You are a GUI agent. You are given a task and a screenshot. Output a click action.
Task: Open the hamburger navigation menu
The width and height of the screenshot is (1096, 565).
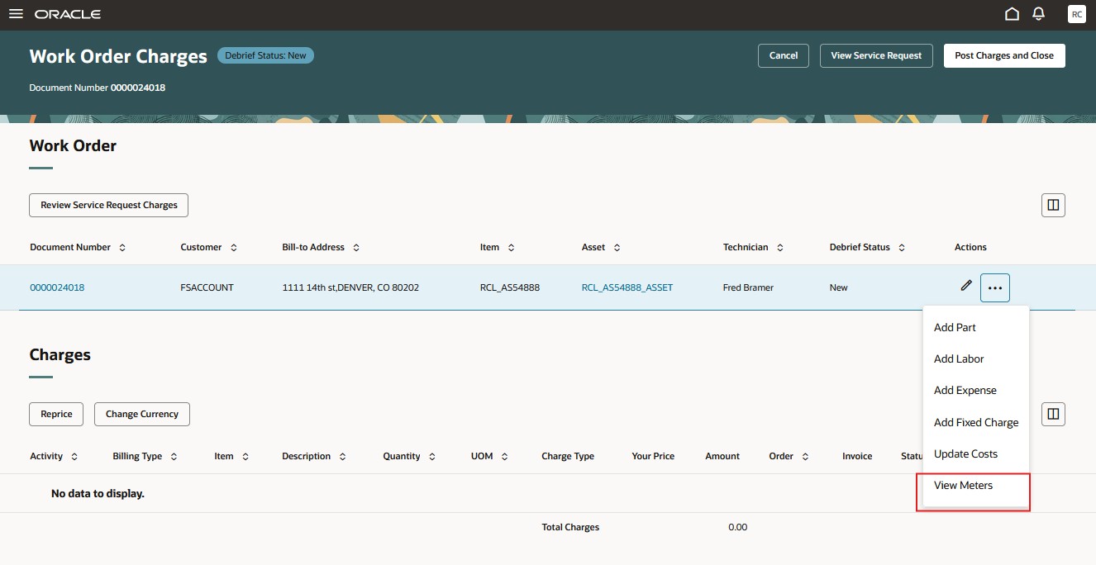[x=16, y=14]
